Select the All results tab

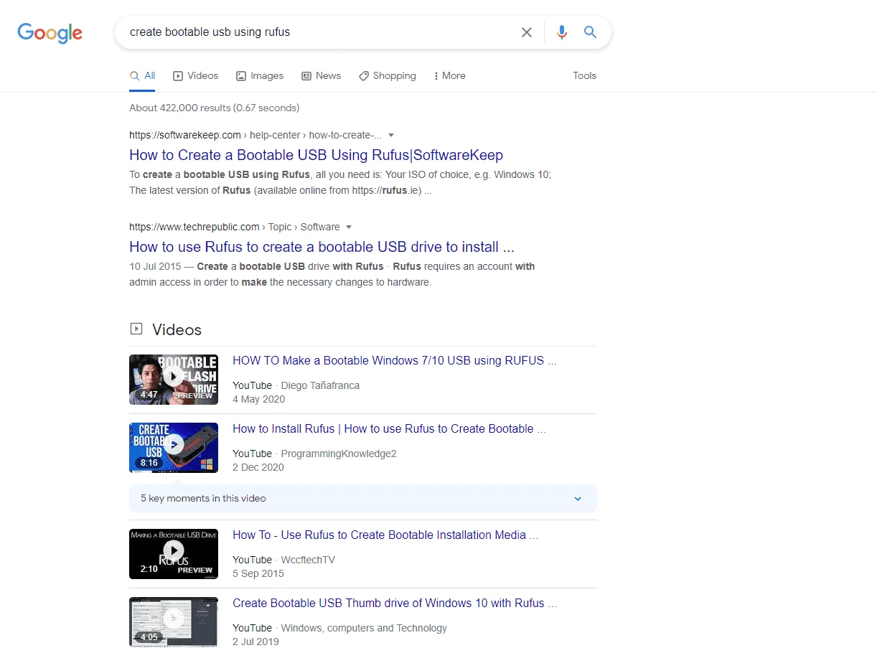pos(142,75)
